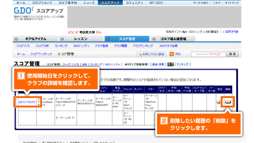Click the 分析 link beside スコア管理
The image size is (254, 143).
84,64
